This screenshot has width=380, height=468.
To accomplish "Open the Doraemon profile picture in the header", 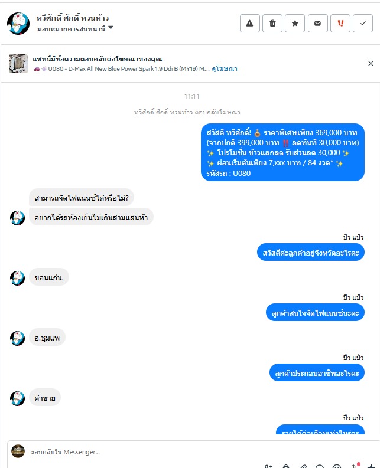I will point(18,24).
